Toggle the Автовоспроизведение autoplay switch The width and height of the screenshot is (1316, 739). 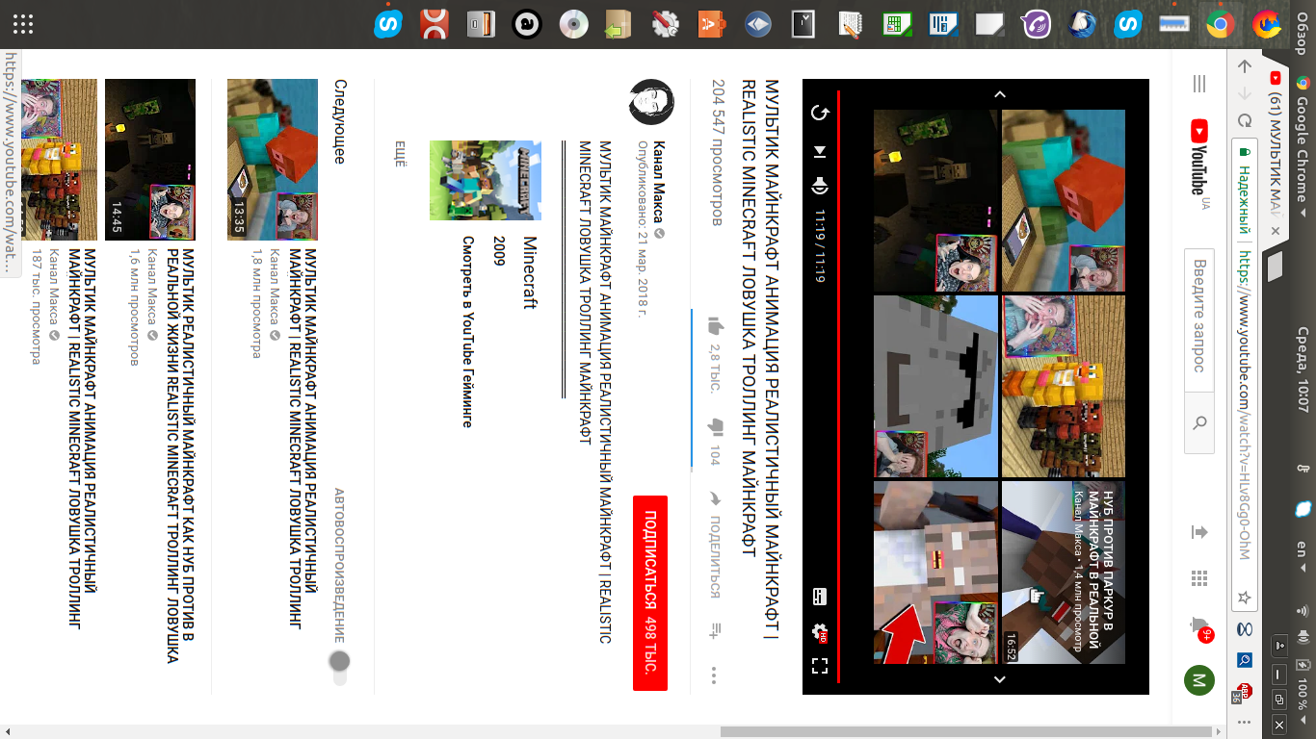pyautogui.click(x=339, y=663)
